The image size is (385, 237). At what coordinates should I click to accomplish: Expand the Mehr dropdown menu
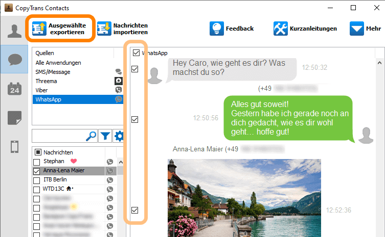pos(366,29)
